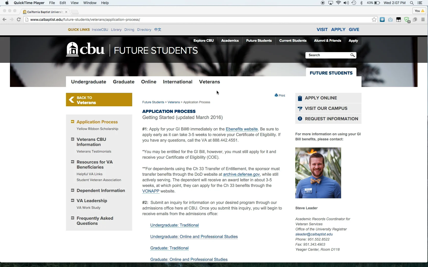
Task: Expand the Veterans CBU Information section
Action: (73, 139)
